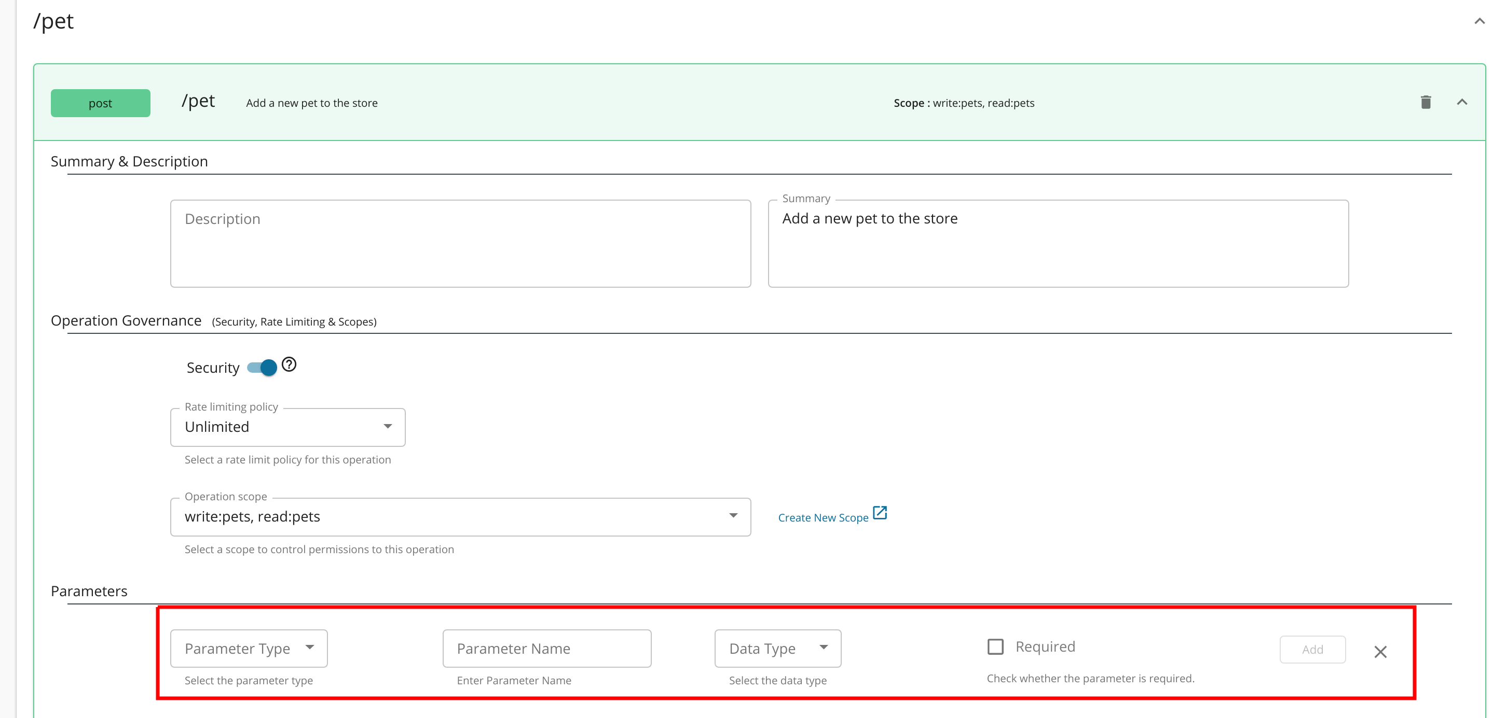Open the Operation scope dropdown
Viewport: 1493px width, 718px height.
(460, 517)
